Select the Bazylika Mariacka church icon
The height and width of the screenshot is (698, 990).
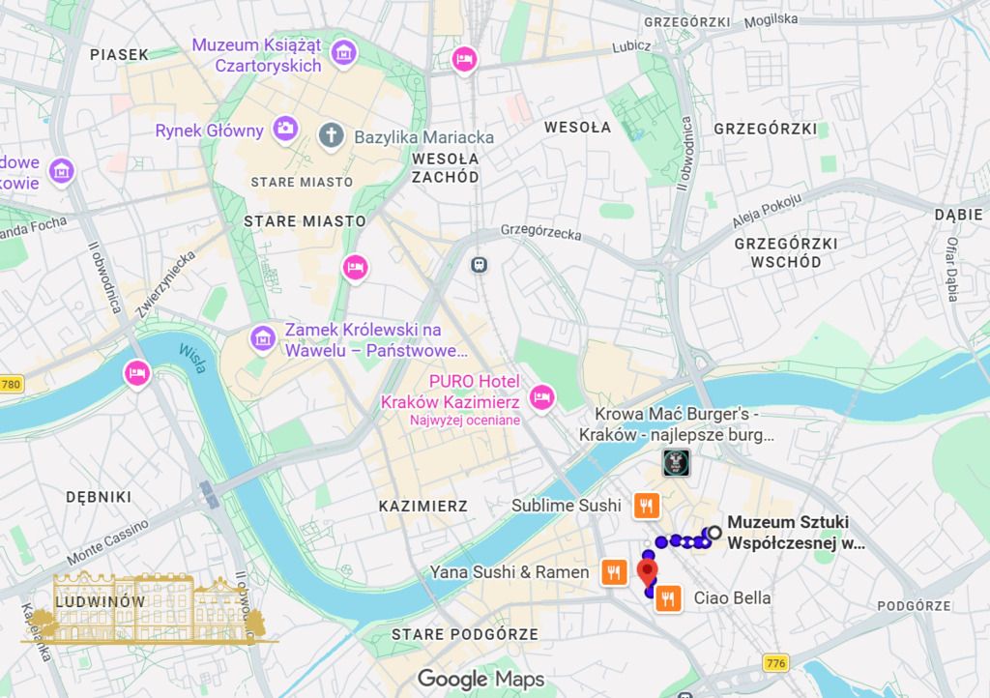point(331,135)
